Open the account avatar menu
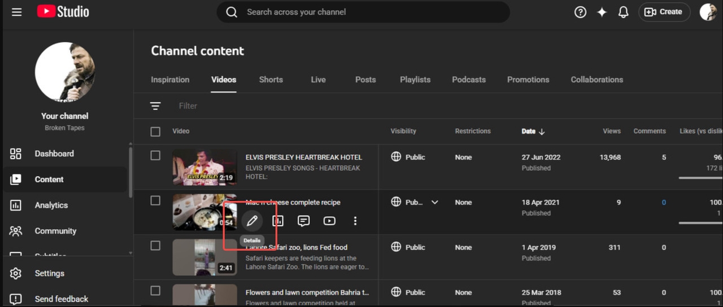This screenshot has height=307, width=723. (x=708, y=12)
